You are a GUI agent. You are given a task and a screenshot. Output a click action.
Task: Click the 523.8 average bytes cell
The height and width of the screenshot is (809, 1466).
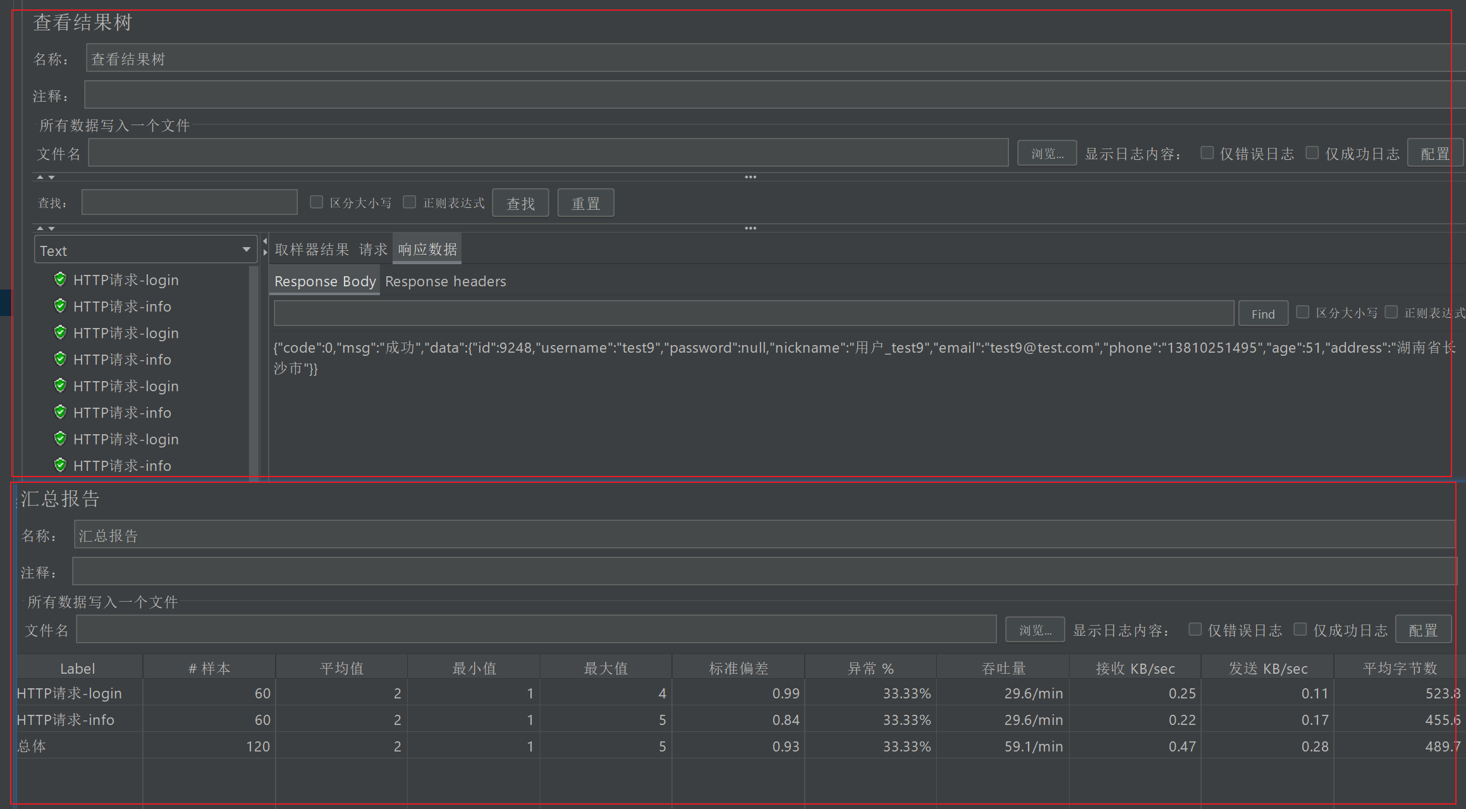1400,693
